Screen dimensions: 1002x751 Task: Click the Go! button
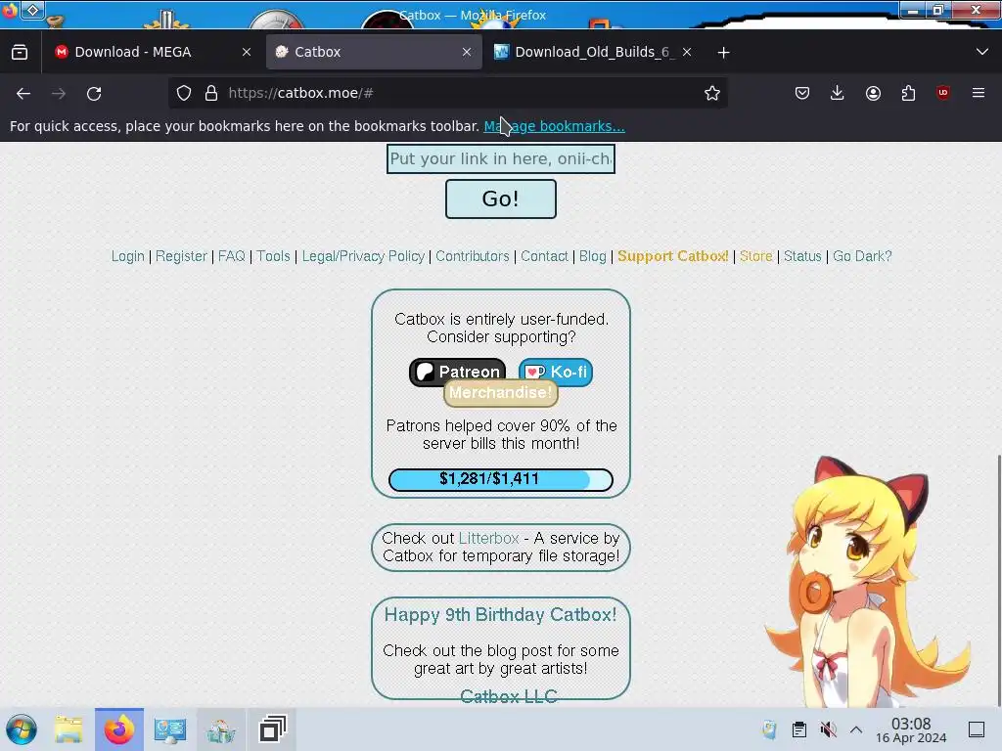pyautogui.click(x=500, y=199)
